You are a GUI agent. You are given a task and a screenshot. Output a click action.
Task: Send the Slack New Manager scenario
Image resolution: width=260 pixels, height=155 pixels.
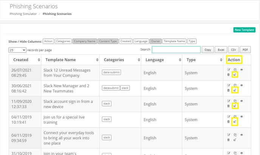coord(235,90)
